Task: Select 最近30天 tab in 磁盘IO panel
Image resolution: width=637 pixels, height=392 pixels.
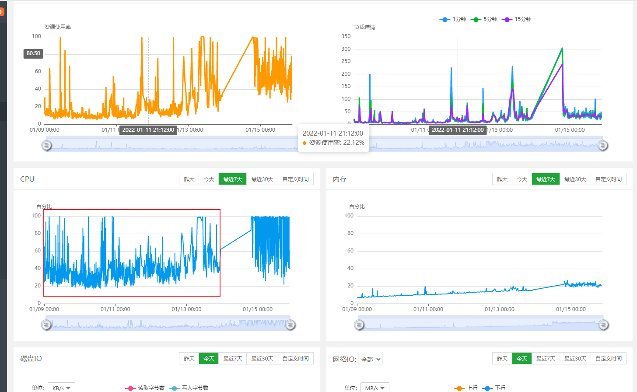Action: 262,358
